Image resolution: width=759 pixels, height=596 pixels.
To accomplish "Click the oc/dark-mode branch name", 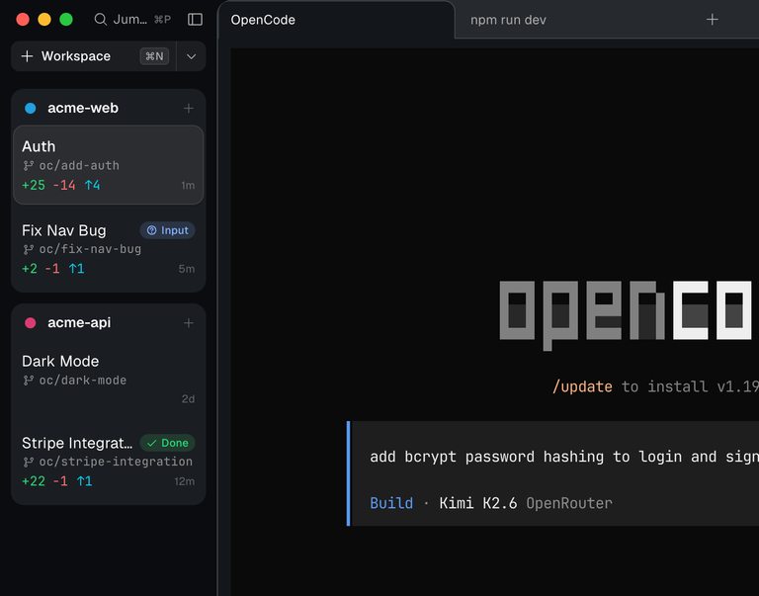I will pyautogui.click(x=82, y=381).
